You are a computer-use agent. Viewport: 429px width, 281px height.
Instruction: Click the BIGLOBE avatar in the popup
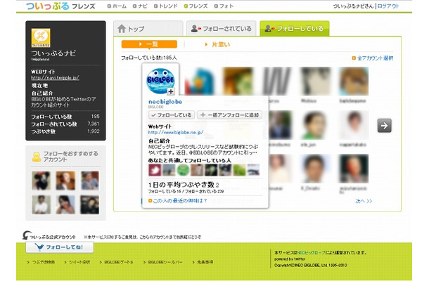[x=160, y=81]
